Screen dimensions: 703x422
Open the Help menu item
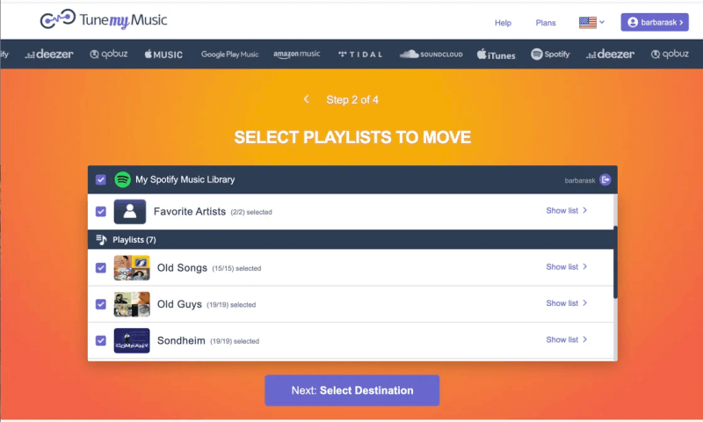[503, 23]
